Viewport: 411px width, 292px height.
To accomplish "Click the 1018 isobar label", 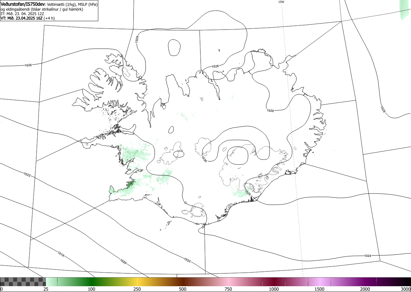I will [61, 255].
